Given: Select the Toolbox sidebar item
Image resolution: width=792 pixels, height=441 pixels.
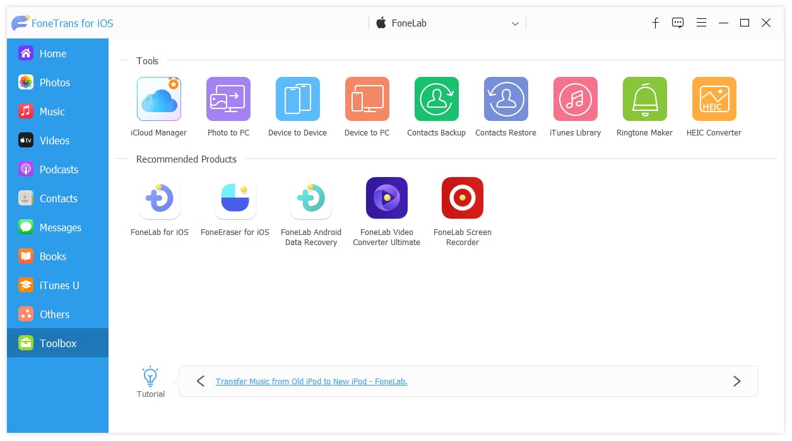Looking at the screenshot, I should click(x=57, y=343).
